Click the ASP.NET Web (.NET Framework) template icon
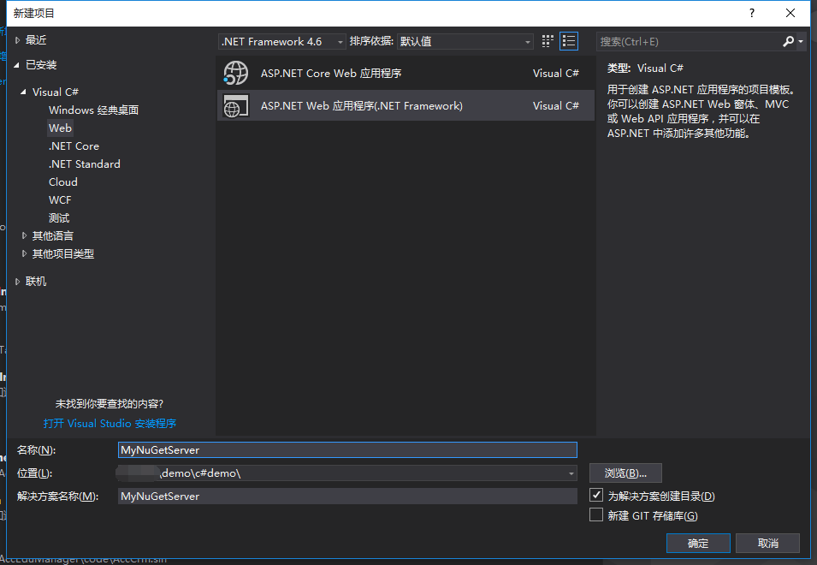This screenshot has height=565, width=817. tap(235, 106)
